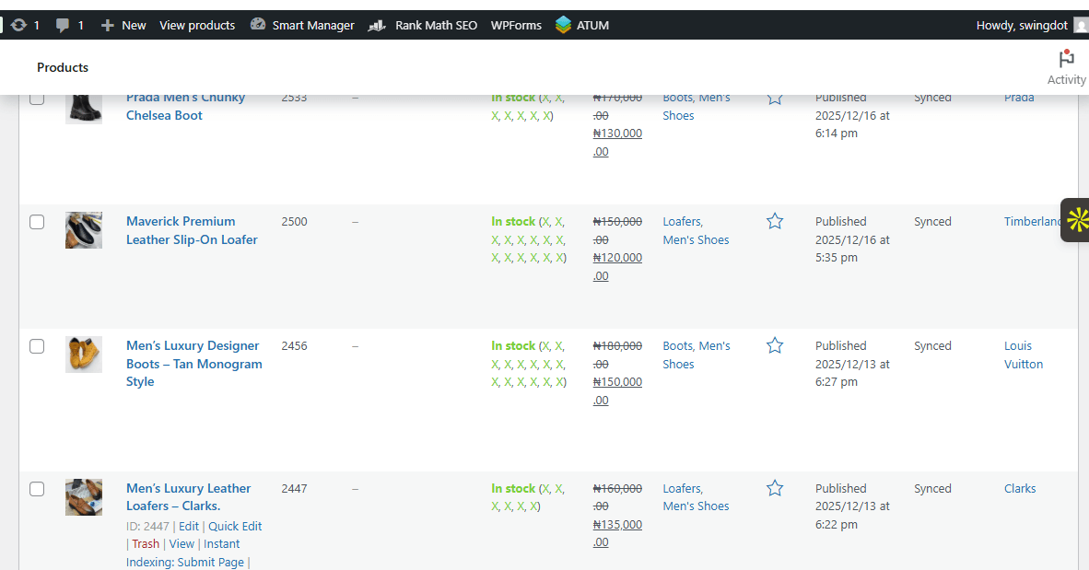Viewport: 1089px width, 570px height.
Task: Click In stock status in Maverick row
Action: click(x=513, y=222)
